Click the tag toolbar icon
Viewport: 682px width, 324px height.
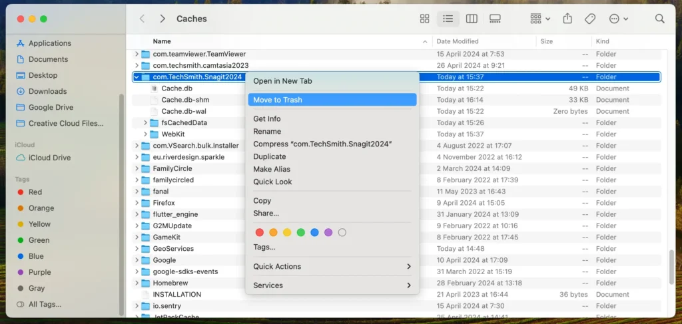coord(590,19)
